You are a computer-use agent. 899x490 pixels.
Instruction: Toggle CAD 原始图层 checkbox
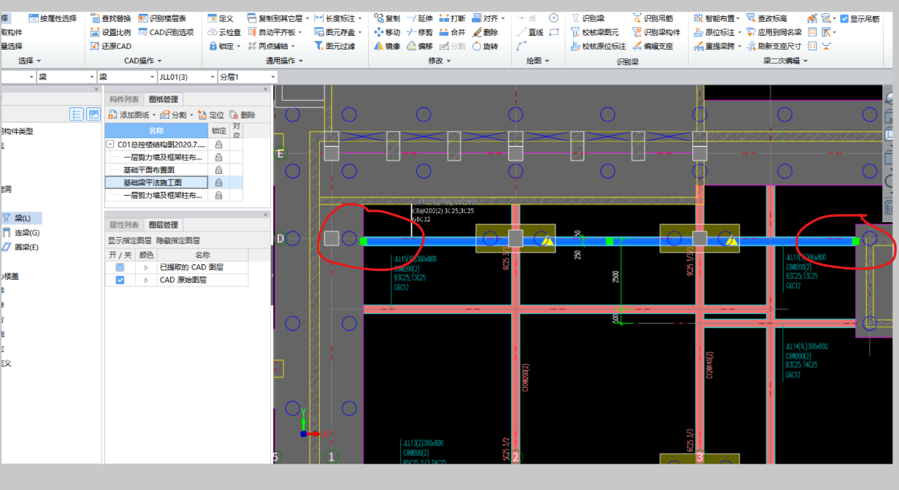tap(120, 280)
